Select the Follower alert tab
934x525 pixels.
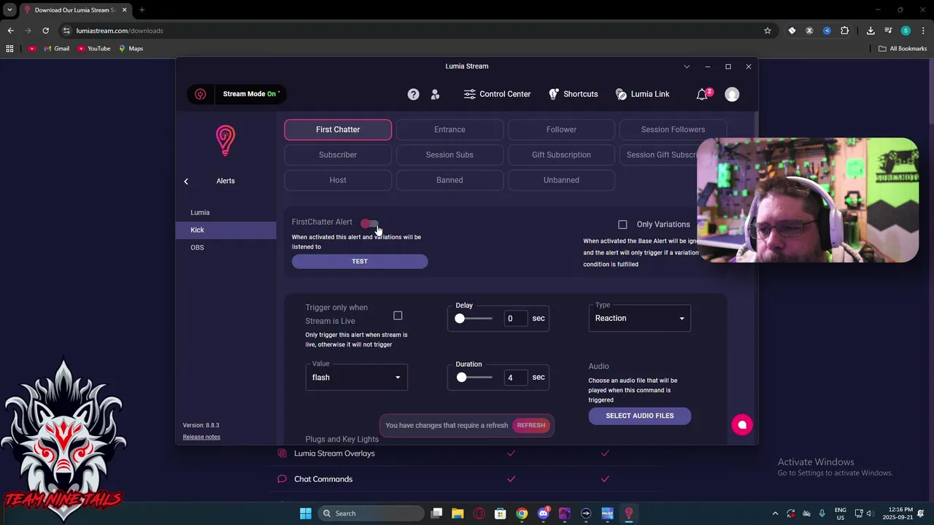point(561,130)
